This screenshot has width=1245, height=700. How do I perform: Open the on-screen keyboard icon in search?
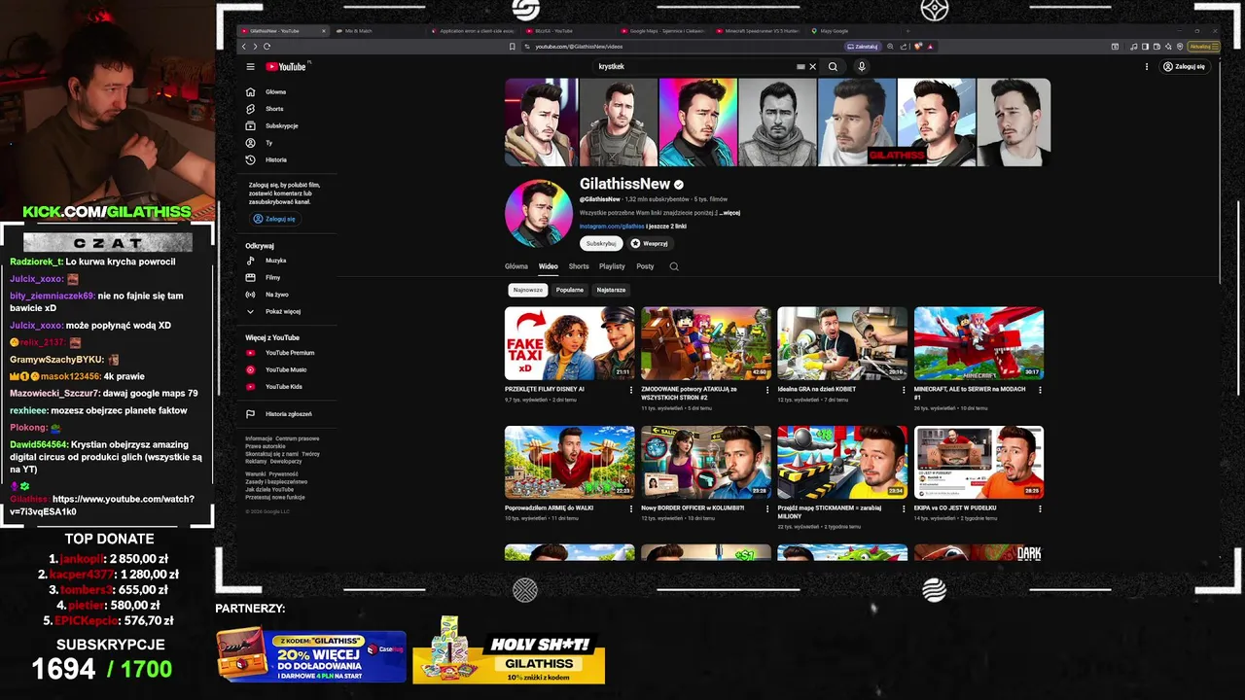tap(800, 67)
